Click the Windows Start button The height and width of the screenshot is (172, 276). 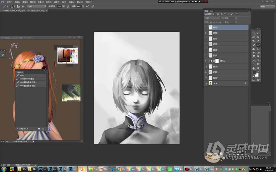4,169
